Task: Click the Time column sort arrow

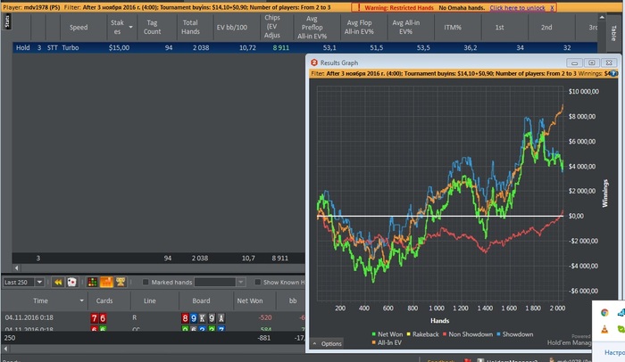Action: coord(82,300)
